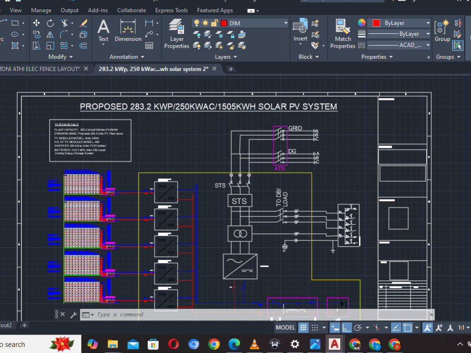Select the Scale tool

(x=50, y=46)
